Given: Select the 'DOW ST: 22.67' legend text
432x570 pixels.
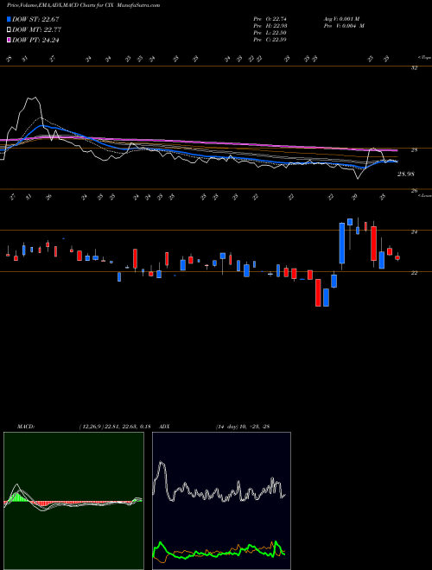Looking at the screenshot, I should point(35,19).
